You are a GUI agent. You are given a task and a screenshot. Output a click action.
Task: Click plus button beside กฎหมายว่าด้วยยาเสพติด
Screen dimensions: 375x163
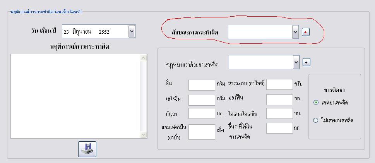coord(307,62)
